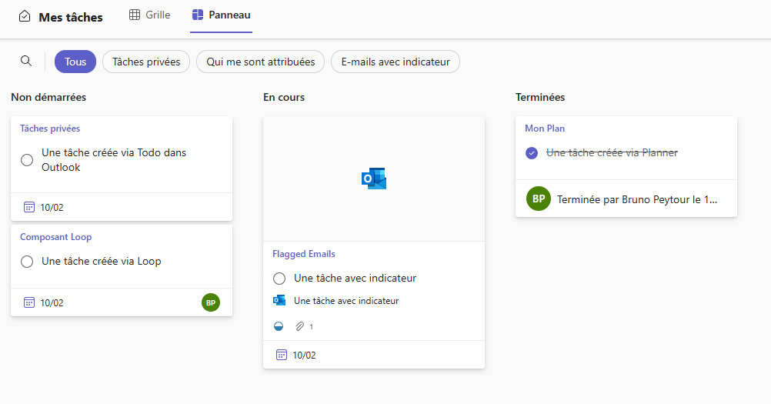The image size is (771, 404).
Task: Click the BP avatar on the Loop task card
Action: (211, 302)
